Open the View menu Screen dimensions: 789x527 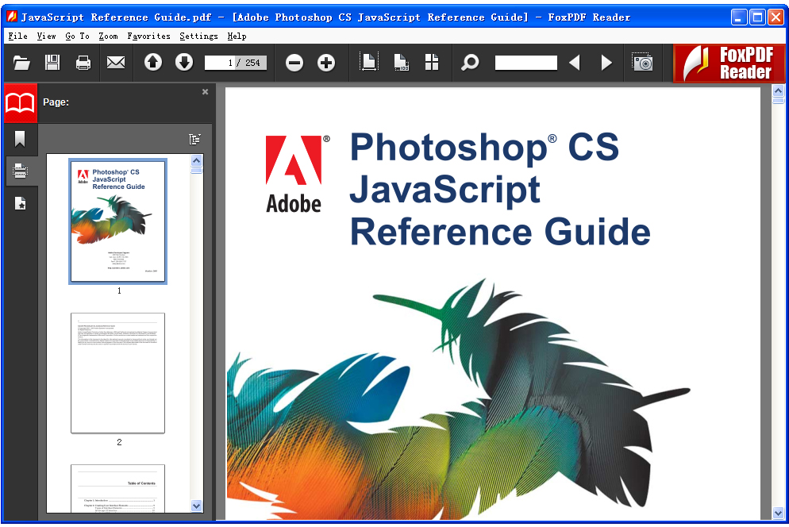(x=46, y=37)
